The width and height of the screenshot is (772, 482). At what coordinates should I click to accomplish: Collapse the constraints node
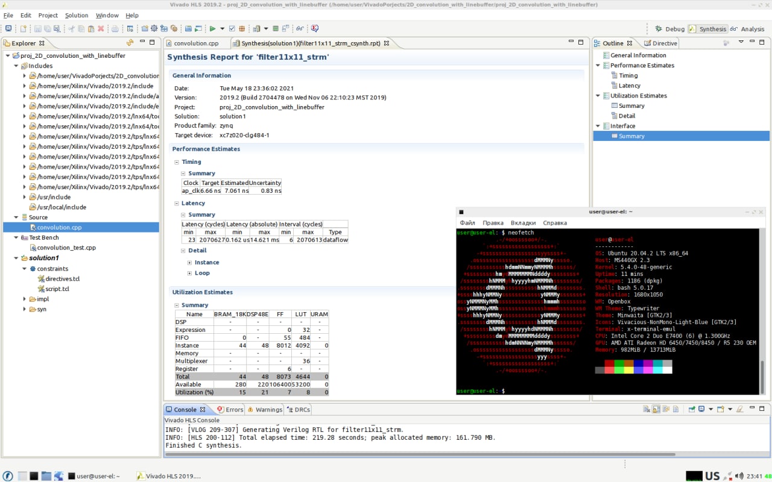(x=25, y=269)
